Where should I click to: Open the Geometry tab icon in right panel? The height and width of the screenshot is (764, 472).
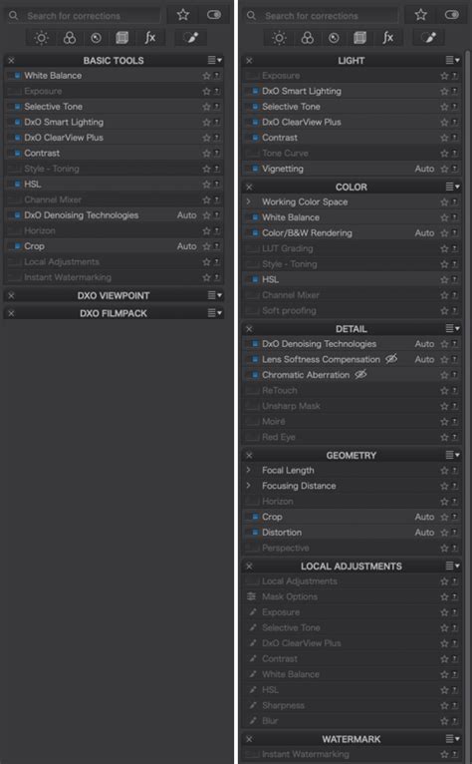(360, 38)
